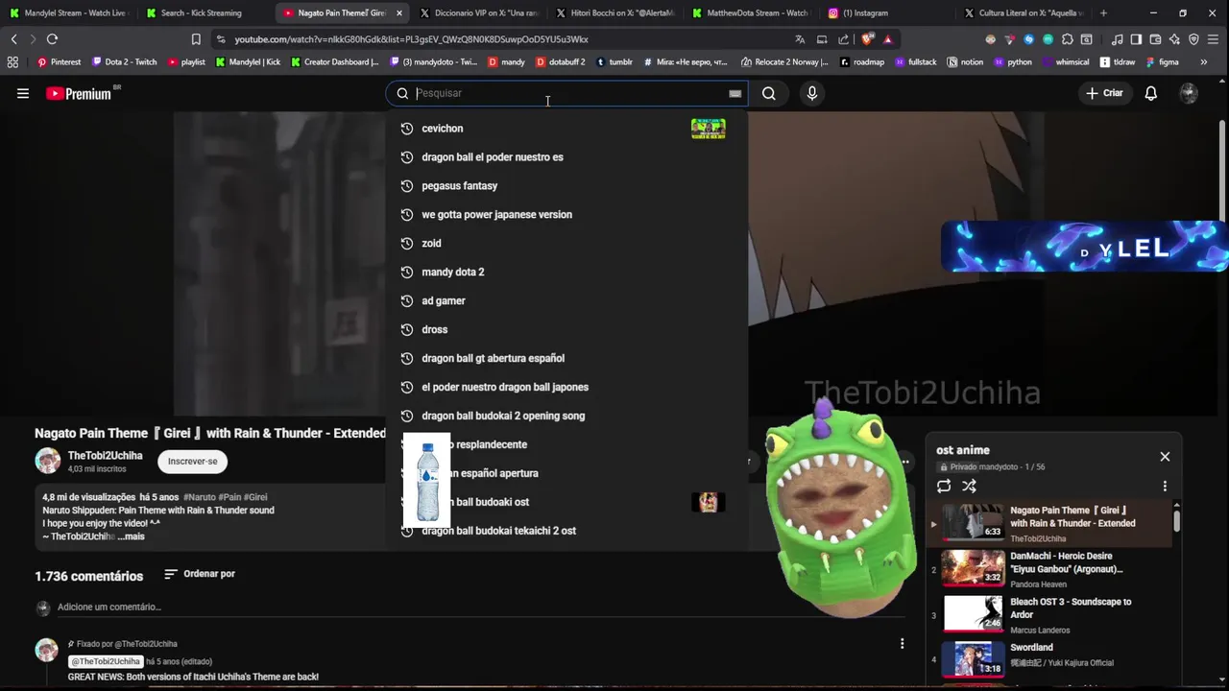Select suggestion 'mandy dota 2'

coord(566,273)
